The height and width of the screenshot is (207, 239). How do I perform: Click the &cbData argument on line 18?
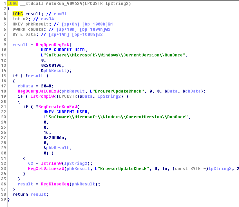coord(192,91)
